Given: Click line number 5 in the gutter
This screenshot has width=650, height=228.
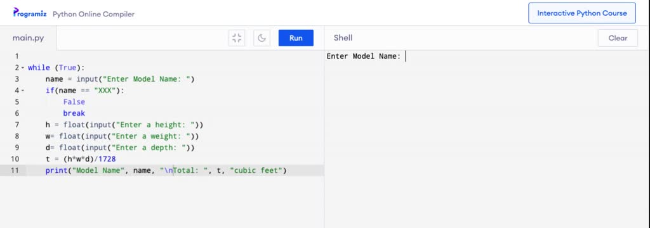Looking at the screenshot, I should point(17,102).
